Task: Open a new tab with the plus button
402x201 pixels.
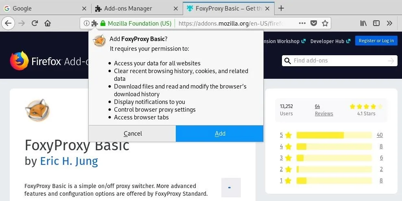Action: point(281,8)
